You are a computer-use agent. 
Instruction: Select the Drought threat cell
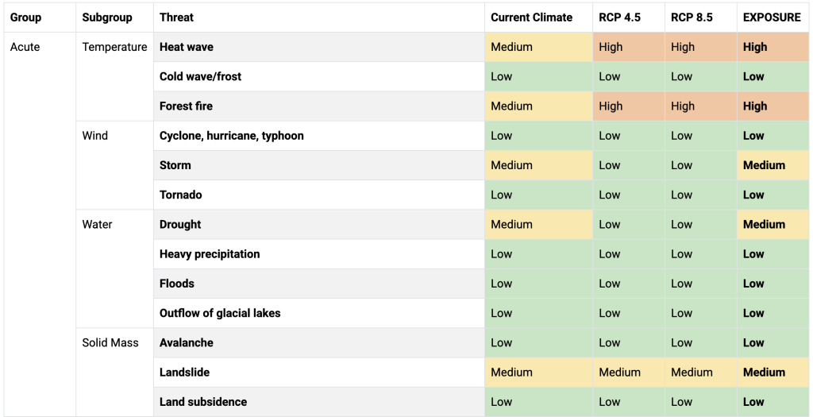click(319, 225)
